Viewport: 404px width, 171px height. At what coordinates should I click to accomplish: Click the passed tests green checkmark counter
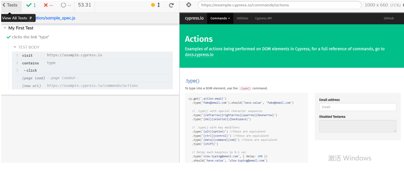point(31,5)
